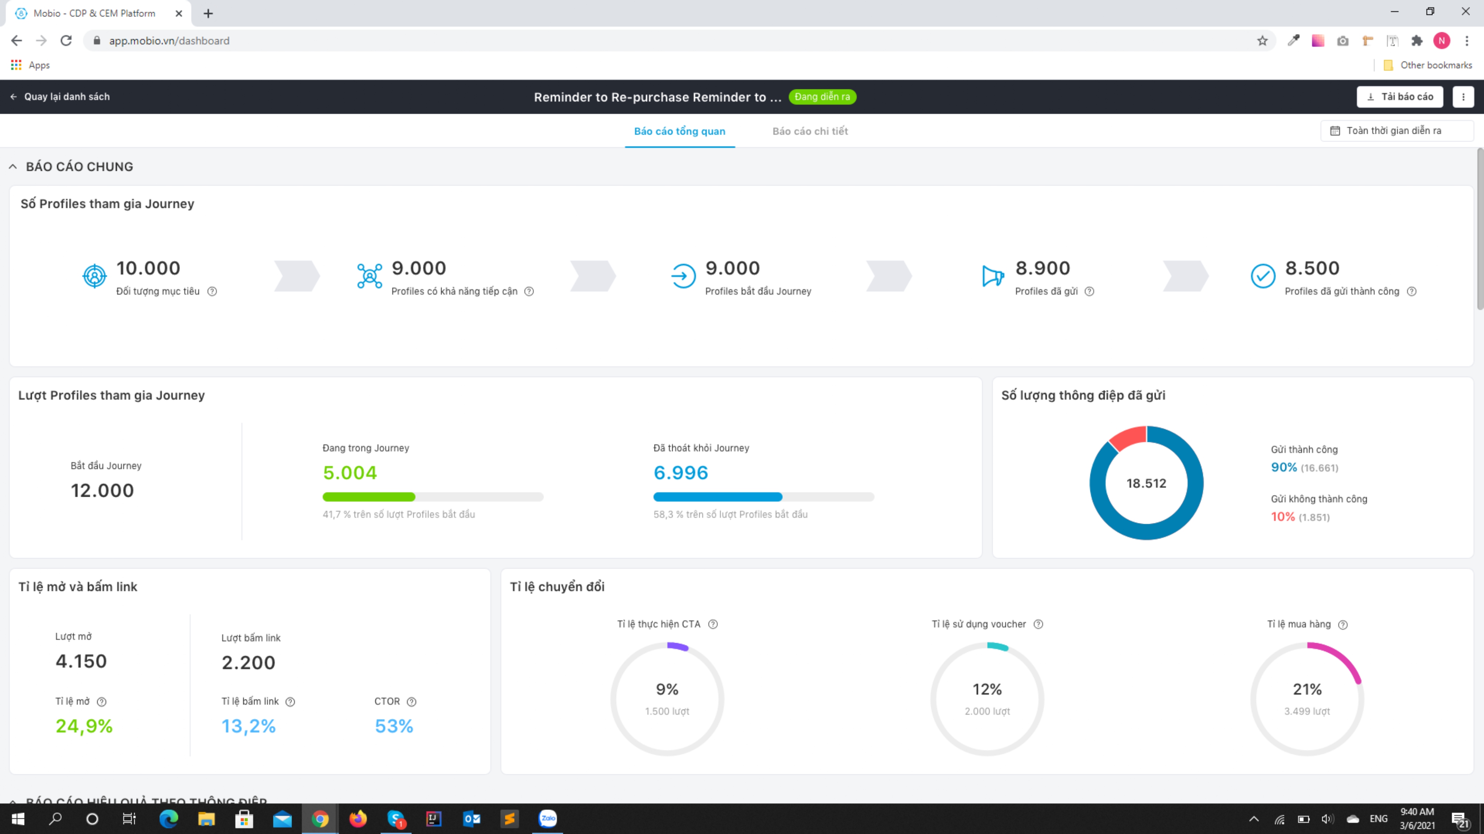Click help icon next to Đối tượng mục tiêu

click(x=212, y=291)
